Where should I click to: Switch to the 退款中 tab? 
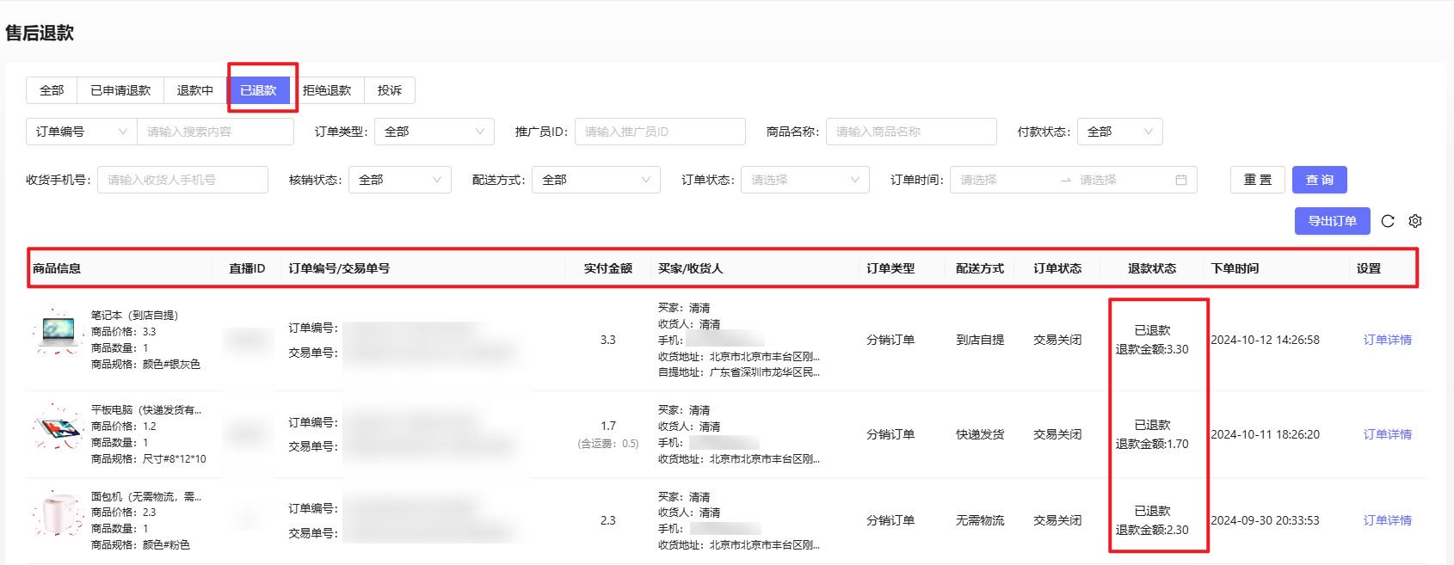(x=195, y=90)
